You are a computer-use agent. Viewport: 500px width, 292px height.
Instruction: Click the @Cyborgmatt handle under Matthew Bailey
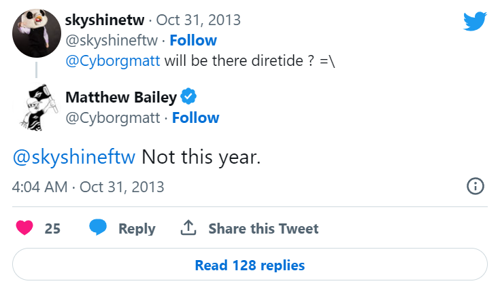pos(112,117)
